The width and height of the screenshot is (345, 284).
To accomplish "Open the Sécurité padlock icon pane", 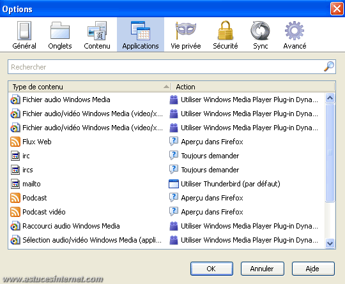I will pyautogui.click(x=226, y=31).
